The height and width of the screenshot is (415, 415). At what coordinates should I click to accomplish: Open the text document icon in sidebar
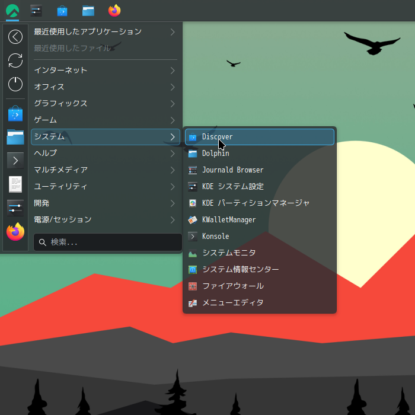pos(15,184)
